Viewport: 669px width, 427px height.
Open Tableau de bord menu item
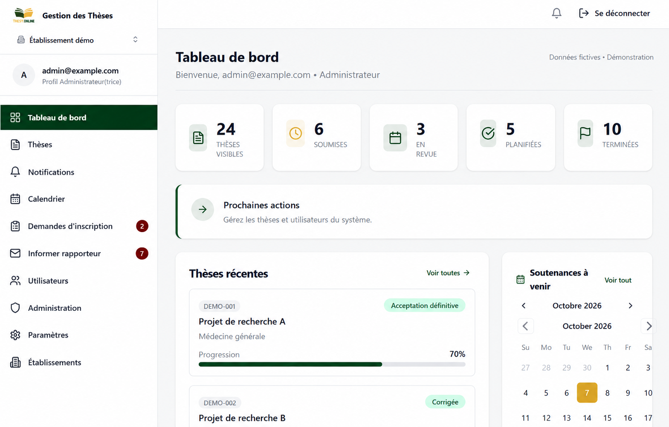click(x=79, y=117)
